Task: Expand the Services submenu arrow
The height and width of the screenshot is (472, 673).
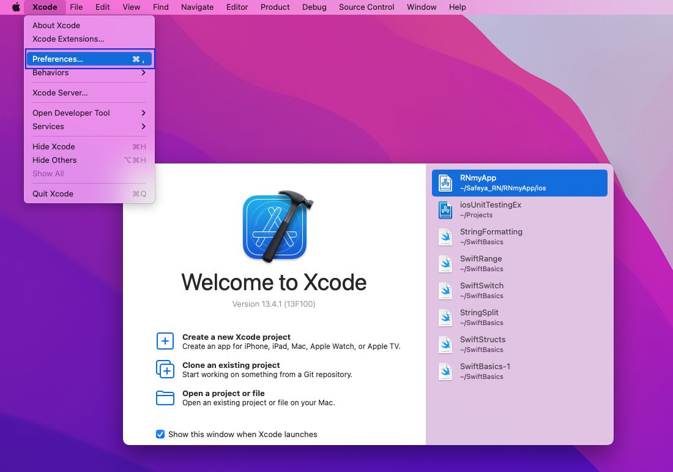Action: point(143,126)
